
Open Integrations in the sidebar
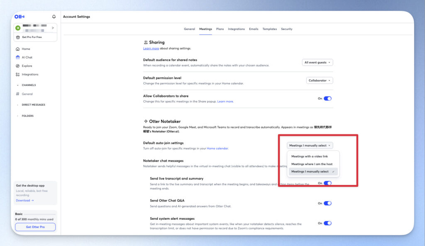tap(30, 74)
